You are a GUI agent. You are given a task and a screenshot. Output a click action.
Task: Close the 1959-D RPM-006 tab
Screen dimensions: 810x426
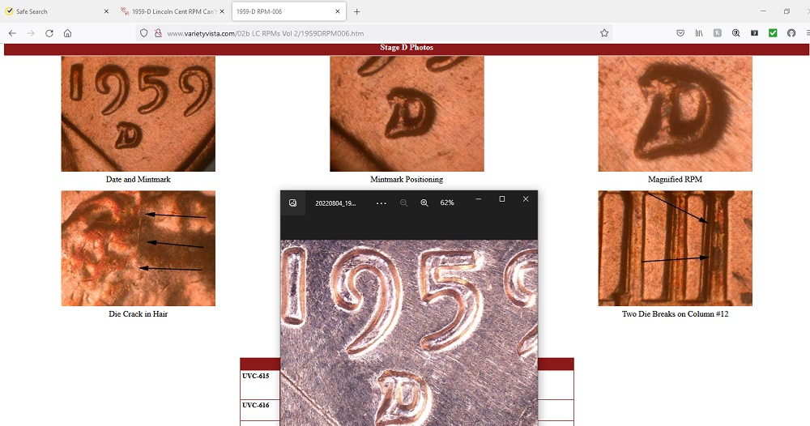(x=338, y=11)
